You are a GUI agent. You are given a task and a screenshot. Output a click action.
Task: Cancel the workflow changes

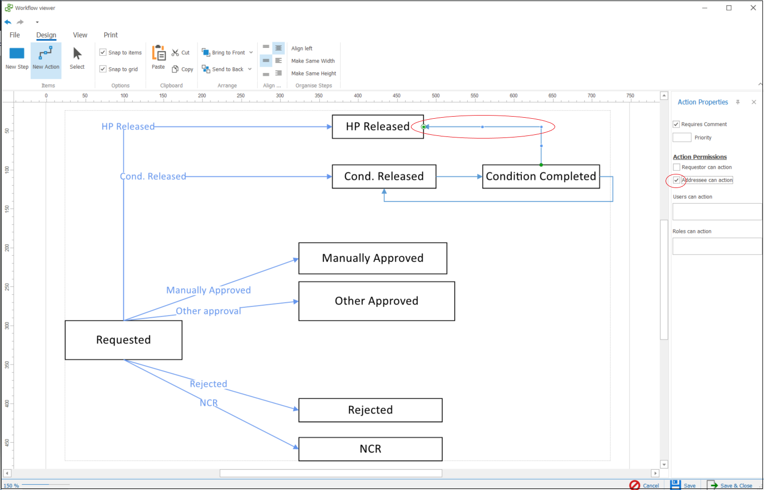644,485
